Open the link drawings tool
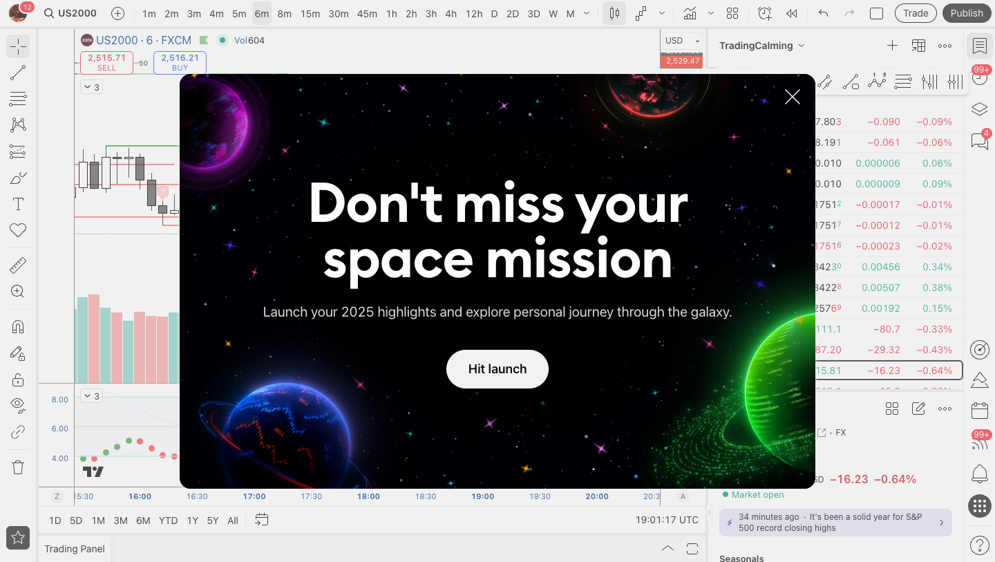Image resolution: width=995 pixels, height=562 pixels. click(x=18, y=432)
